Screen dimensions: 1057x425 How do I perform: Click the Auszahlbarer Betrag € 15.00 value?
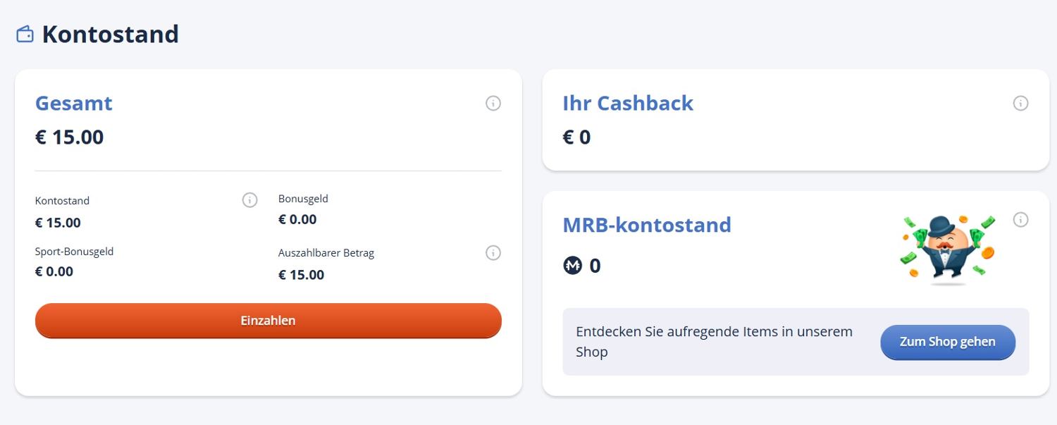[302, 275]
